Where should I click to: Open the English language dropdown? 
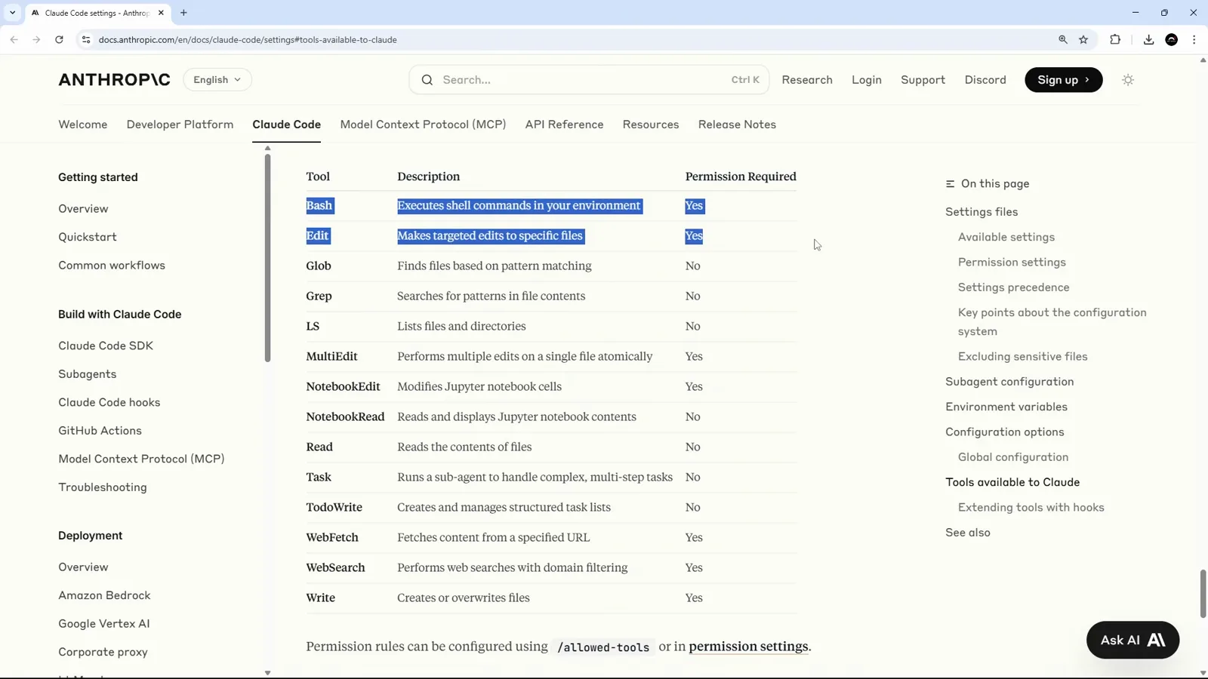[217, 79]
